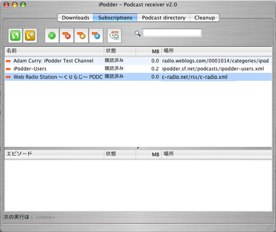The height and width of the screenshot is (232, 276).
Task: Click the remove-feed icon with red X
Action: click(67, 35)
